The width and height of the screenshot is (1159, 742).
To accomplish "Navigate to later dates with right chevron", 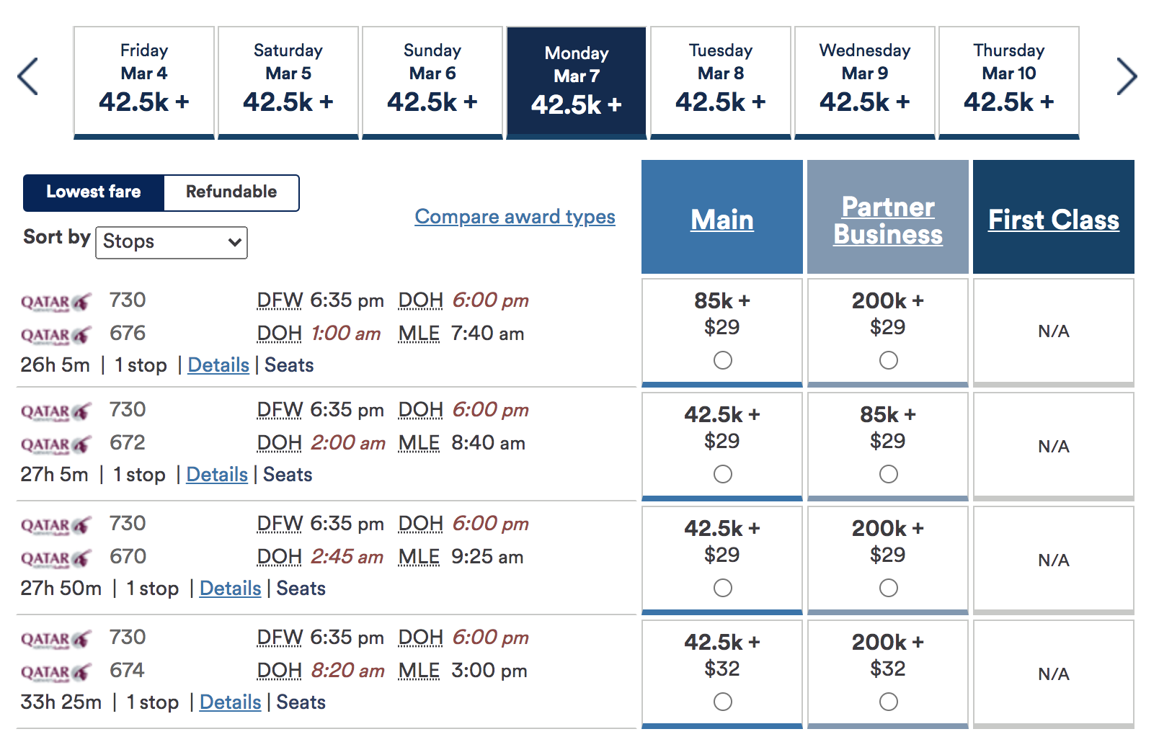I will click(1127, 75).
